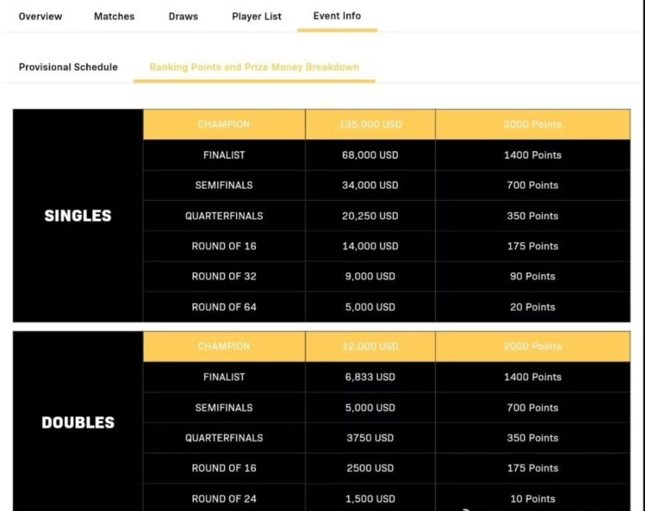Select the 68,000 USD prize cell

[370, 155]
